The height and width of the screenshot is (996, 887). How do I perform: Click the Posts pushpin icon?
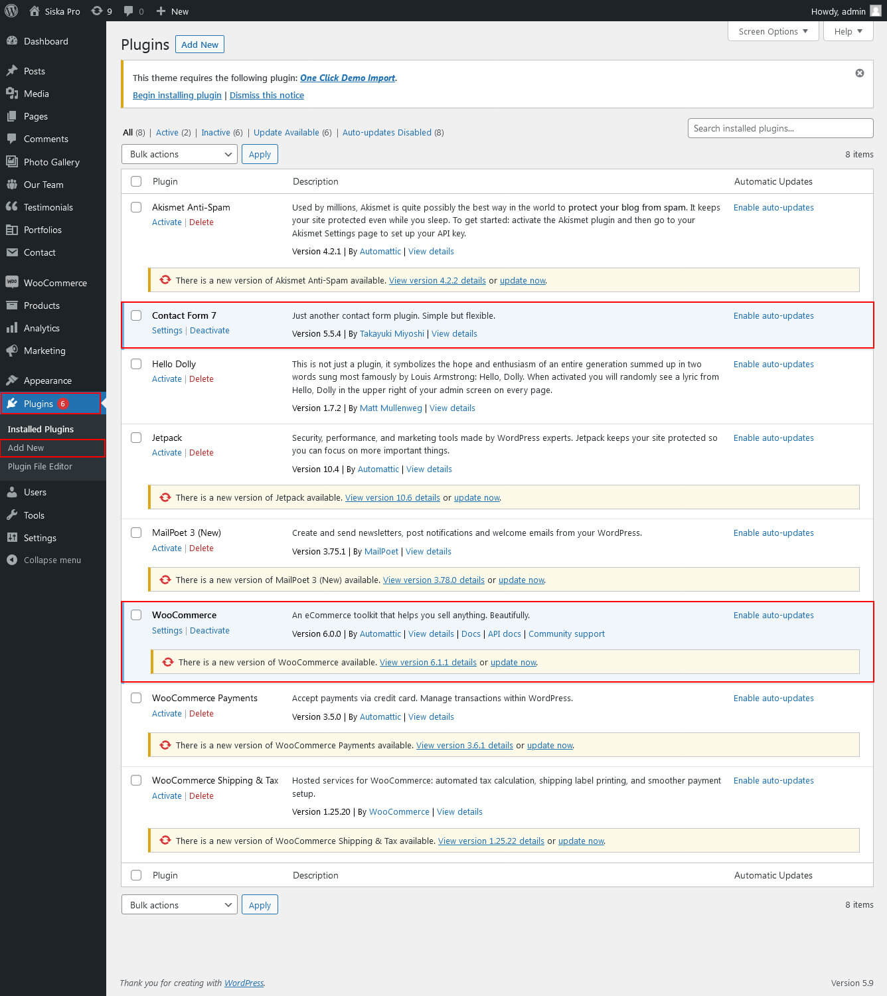pos(12,70)
